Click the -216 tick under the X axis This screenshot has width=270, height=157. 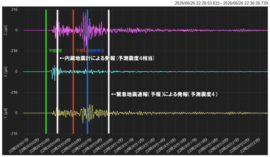(14, 92)
